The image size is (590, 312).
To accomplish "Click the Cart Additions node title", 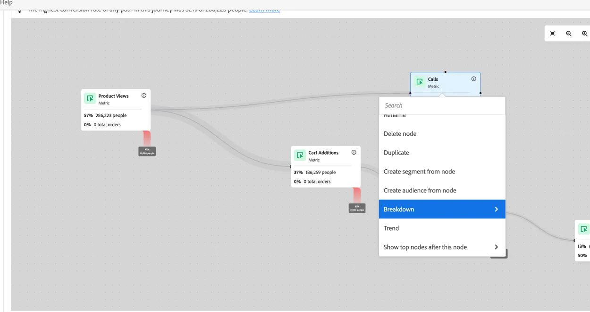I will [323, 153].
